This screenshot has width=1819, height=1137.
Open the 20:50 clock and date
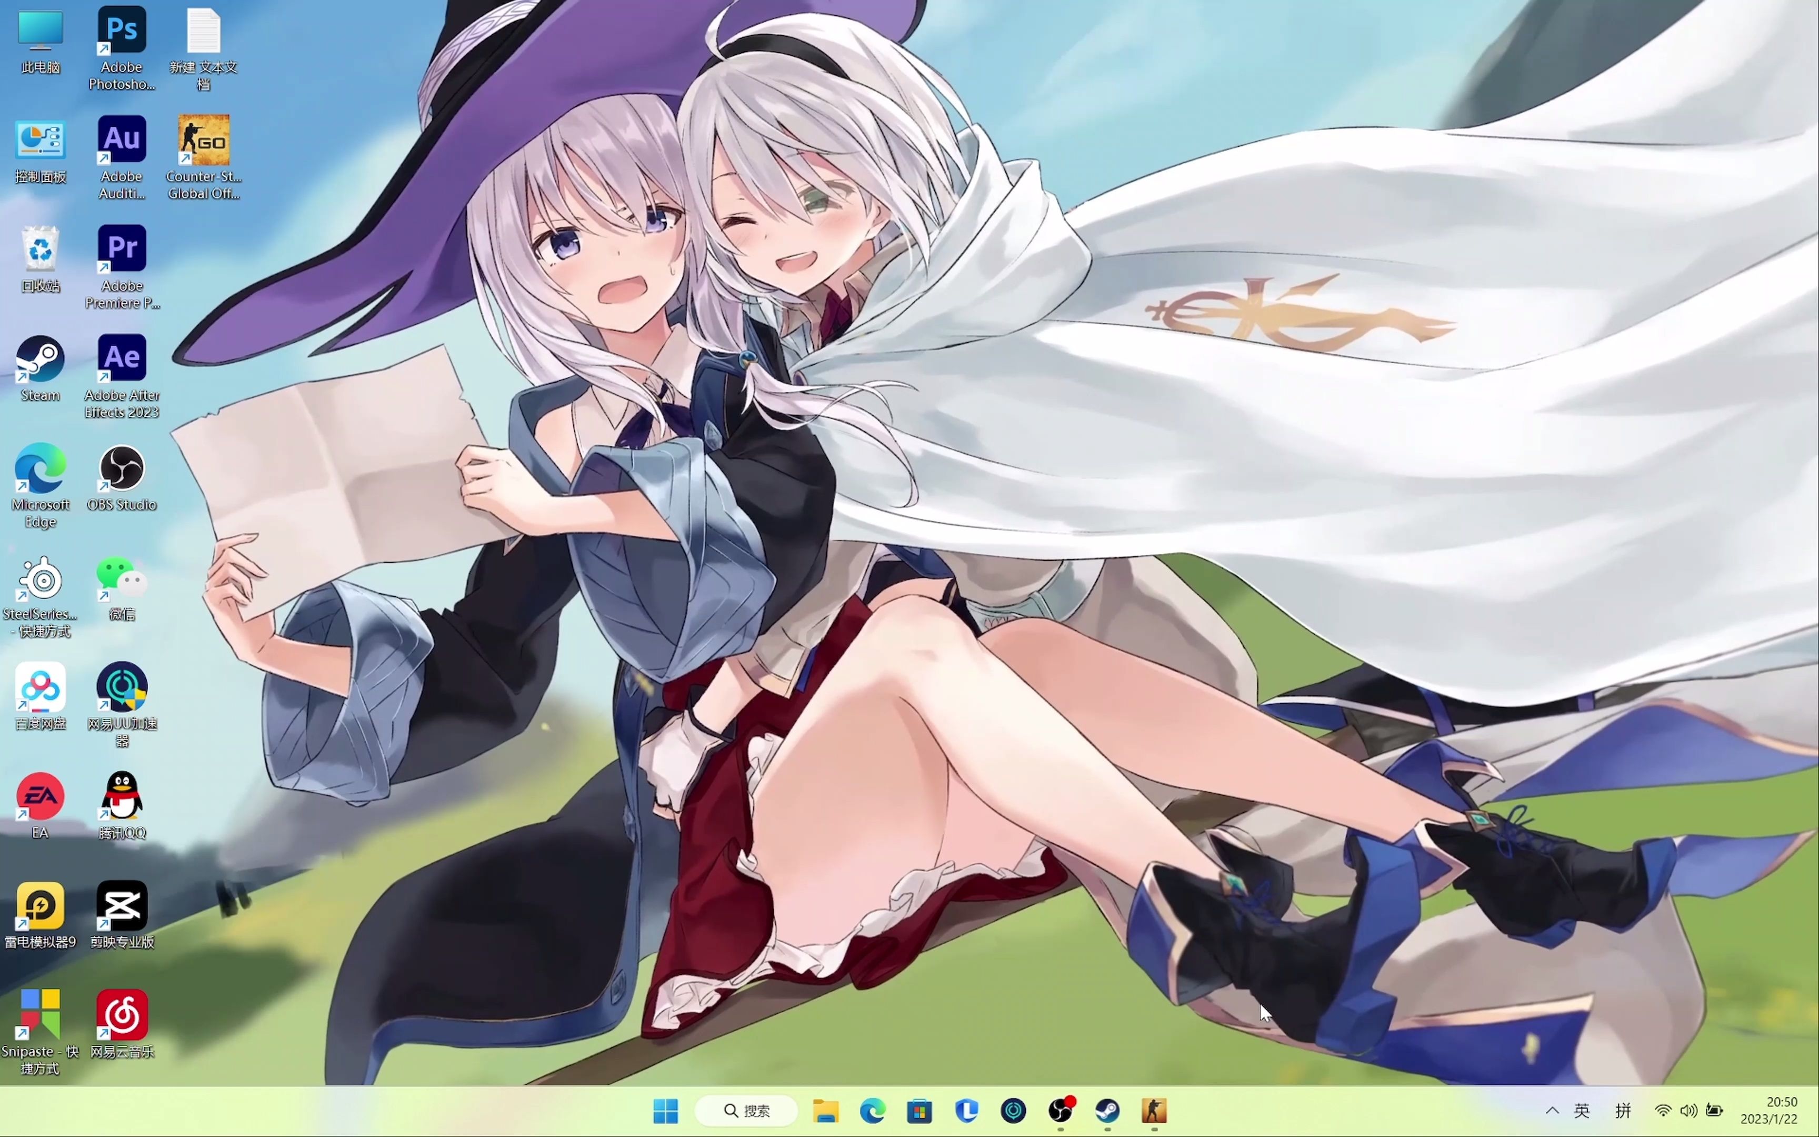click(1768, 1111)
